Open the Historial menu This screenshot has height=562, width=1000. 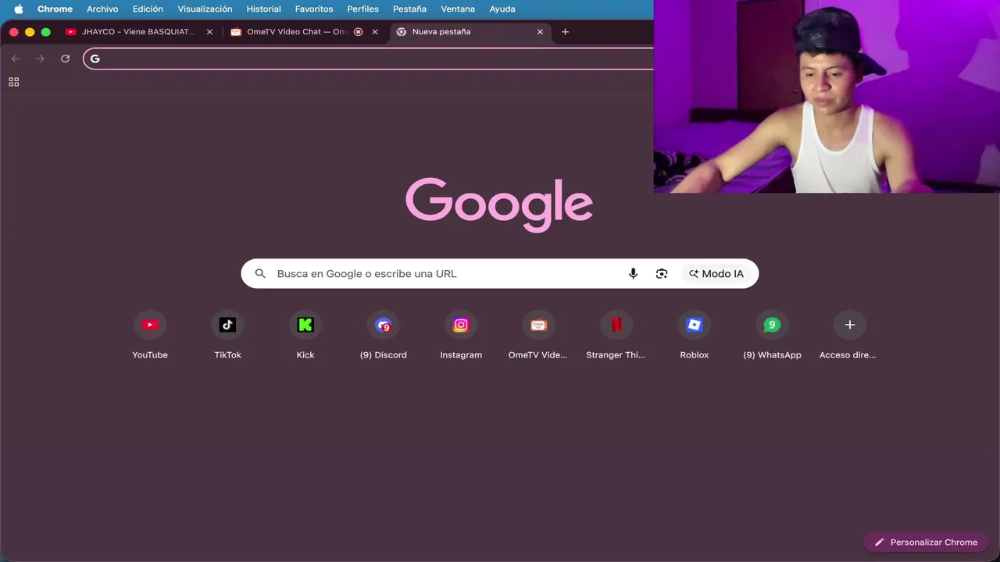pyautogui.click(x=263, y=9)
